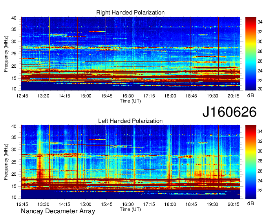Click inside the Left Handed Polarization spectrogram

pyautogui.click(x=130, y=162)
